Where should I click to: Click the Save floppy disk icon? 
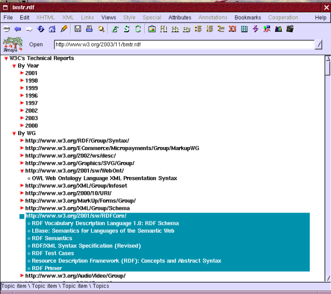(78, 29)
